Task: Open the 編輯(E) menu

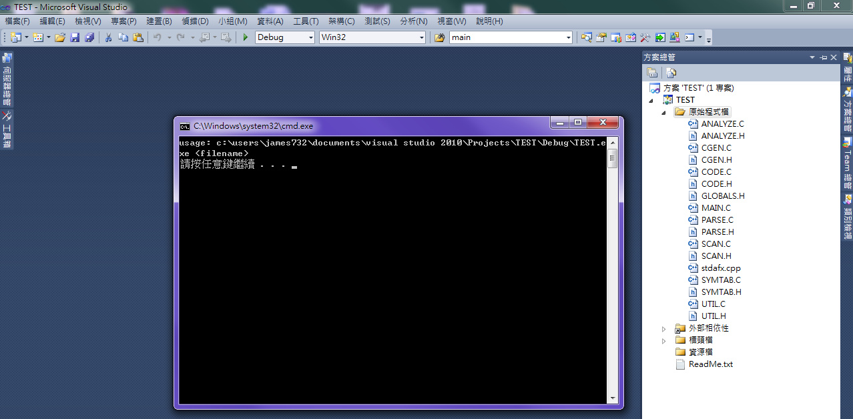Action: [x=52, y=21]
